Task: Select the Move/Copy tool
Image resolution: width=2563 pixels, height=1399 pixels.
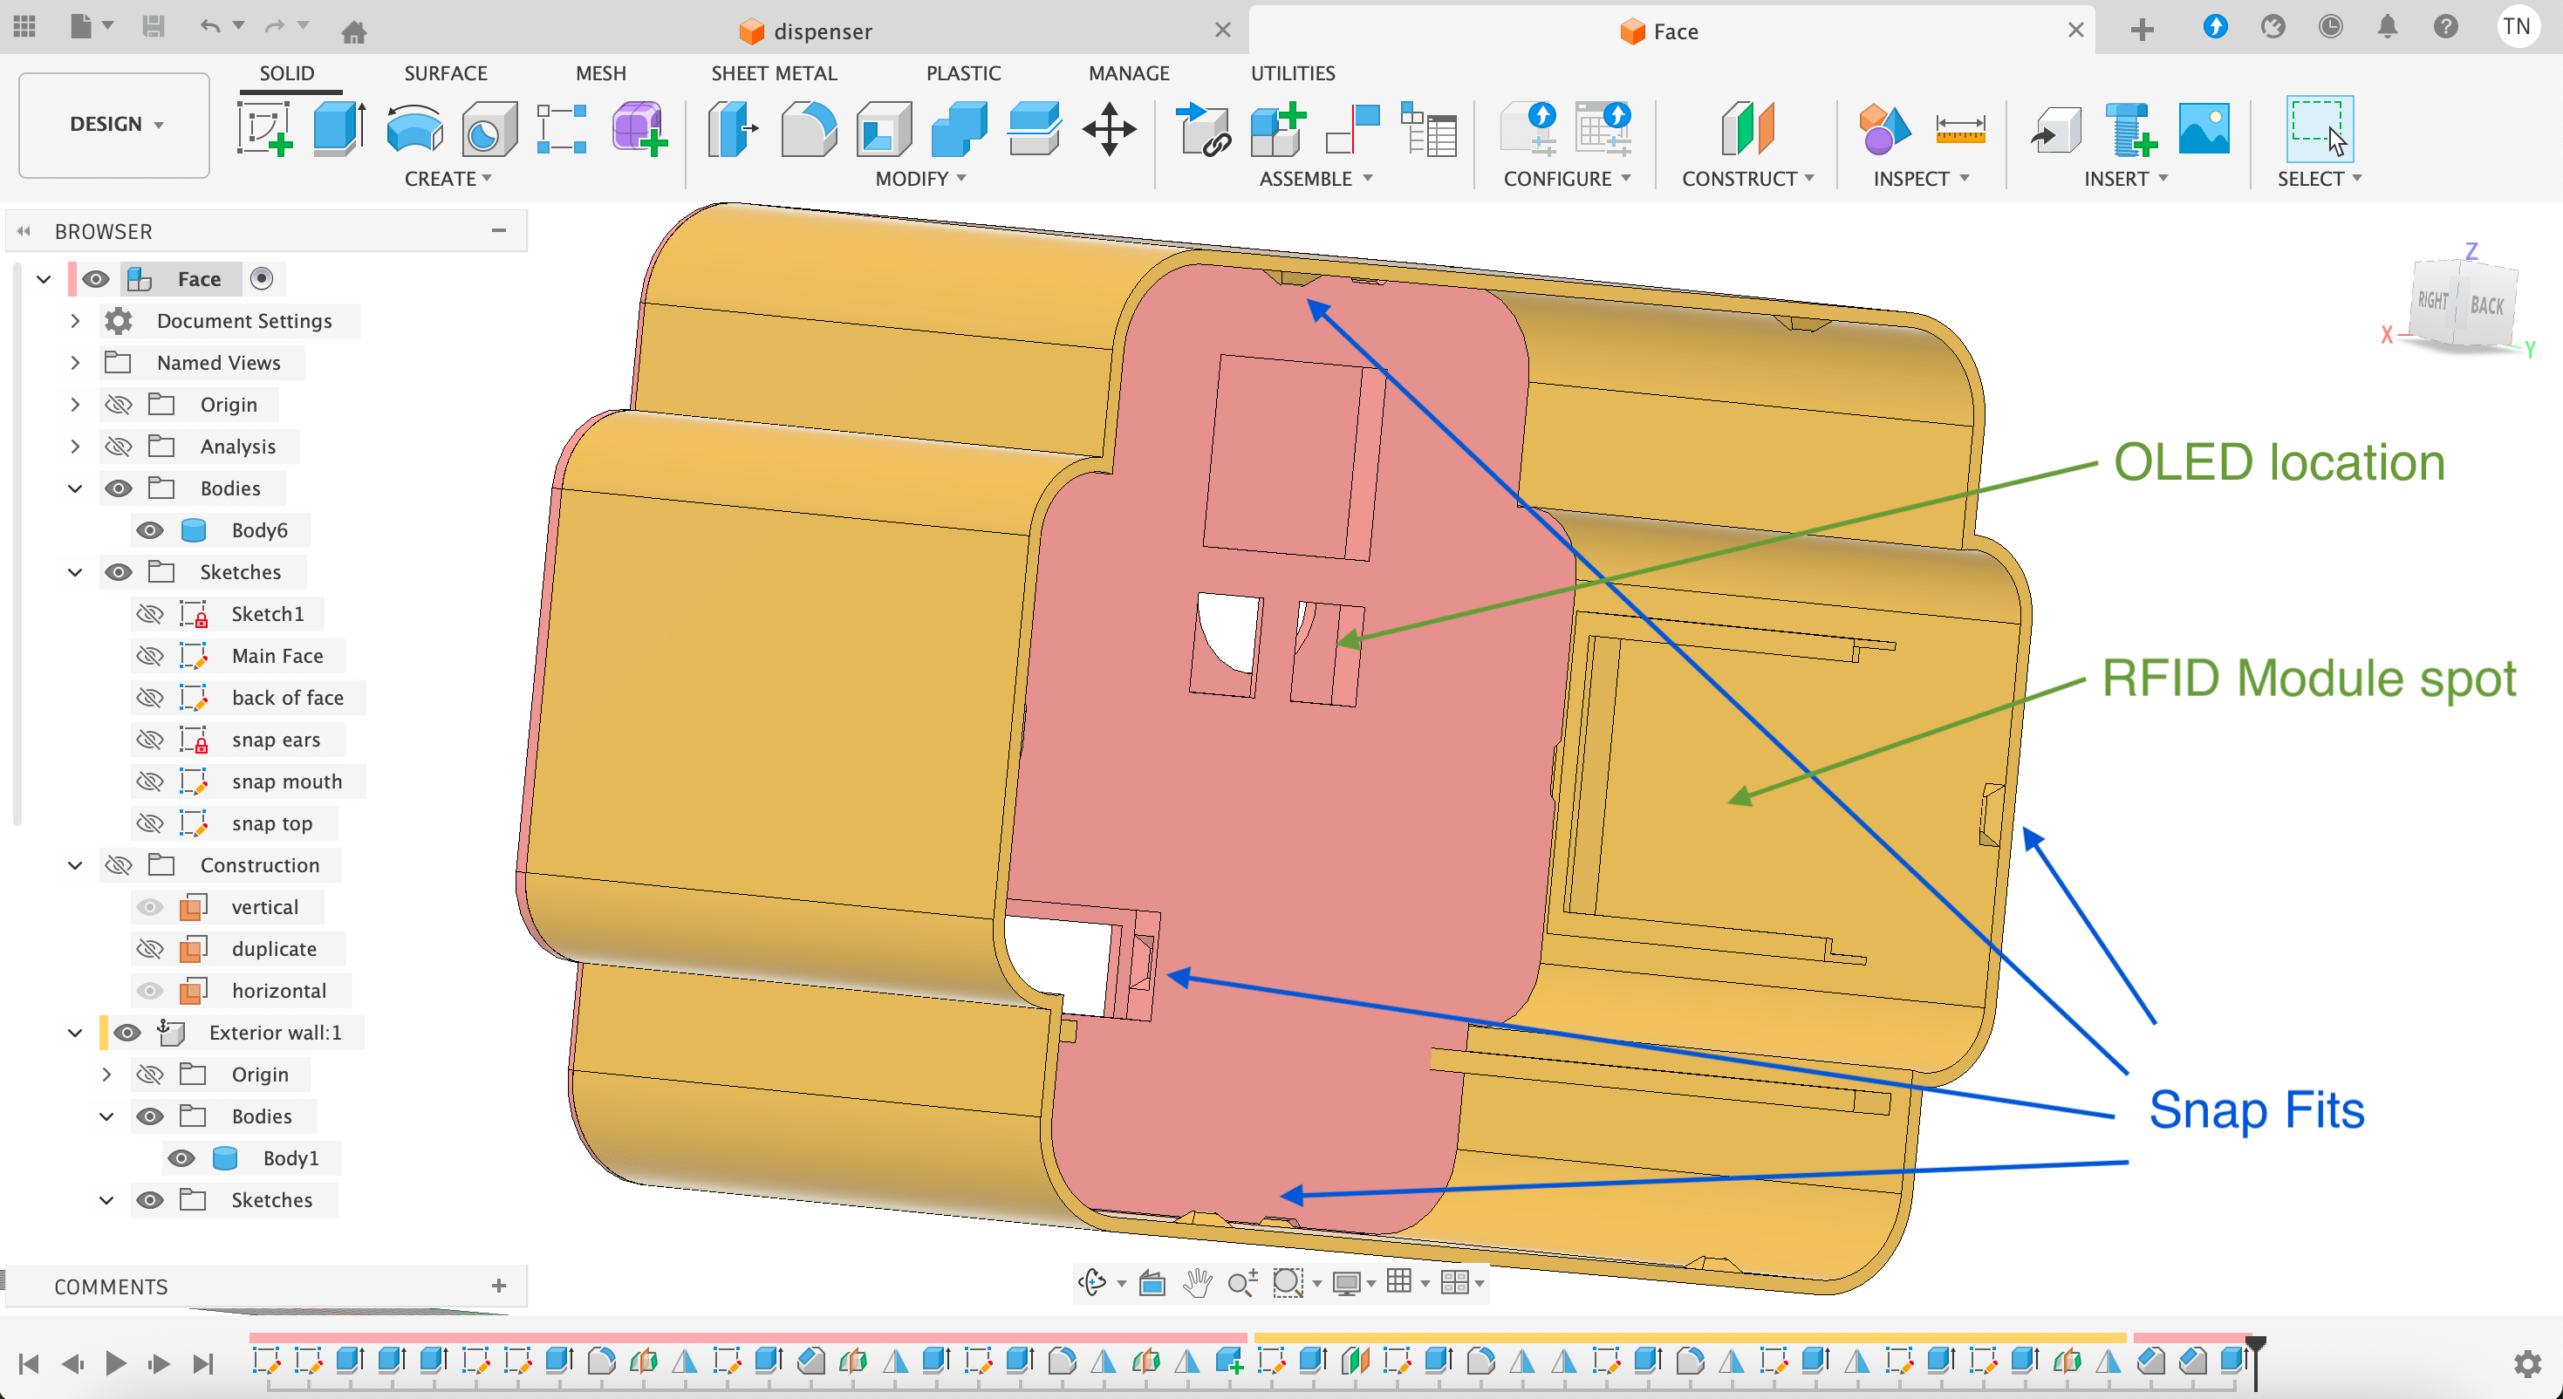Action: click(x=1110, y=129)
